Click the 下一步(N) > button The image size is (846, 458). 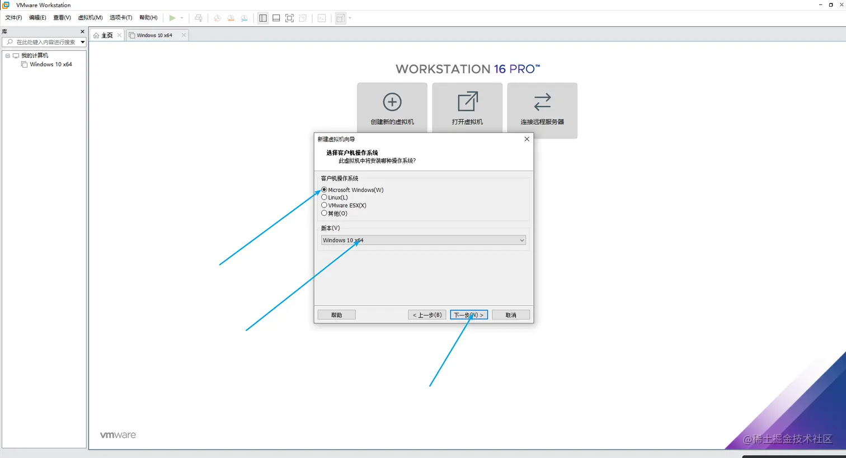469,315
